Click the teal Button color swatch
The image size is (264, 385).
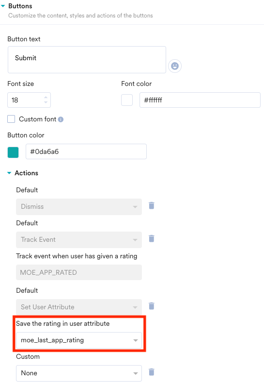pos(13,152)
